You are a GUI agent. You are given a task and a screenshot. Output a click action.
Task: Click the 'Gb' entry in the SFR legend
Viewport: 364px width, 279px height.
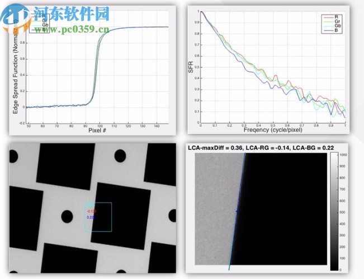coord(332,26)
